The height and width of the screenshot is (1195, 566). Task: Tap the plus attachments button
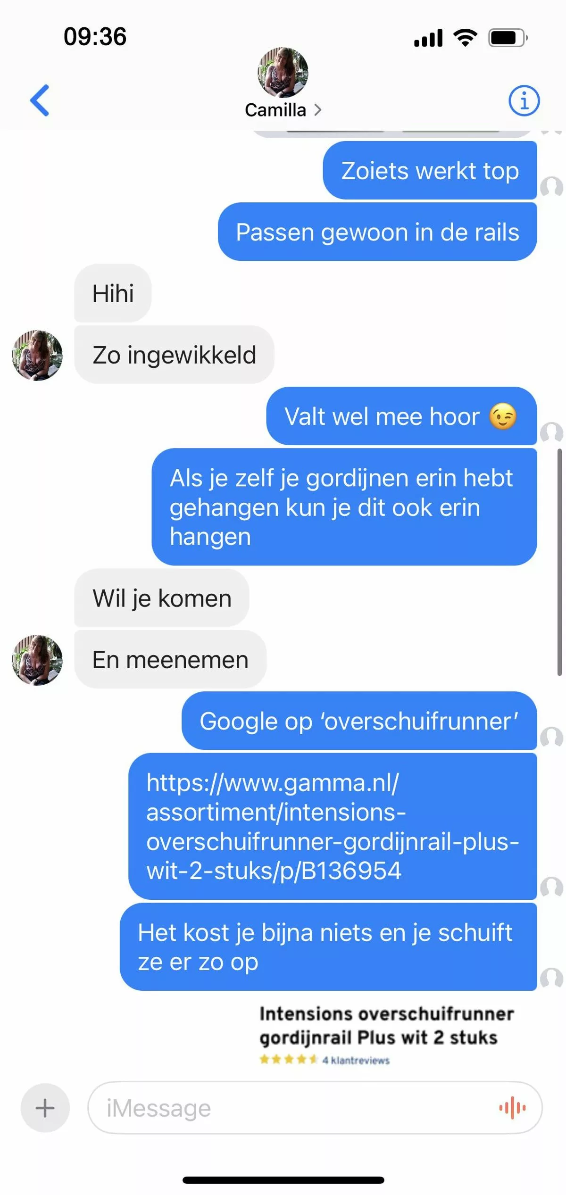pyautogui.click(x=45, y=1108)
